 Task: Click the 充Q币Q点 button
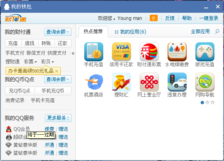pyautogui.click(x=20, y=91)
